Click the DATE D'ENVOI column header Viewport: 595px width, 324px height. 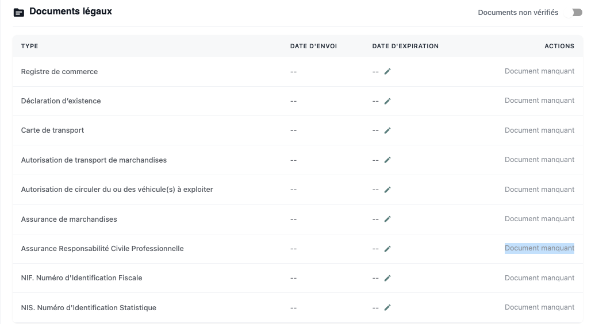(313, 46)
